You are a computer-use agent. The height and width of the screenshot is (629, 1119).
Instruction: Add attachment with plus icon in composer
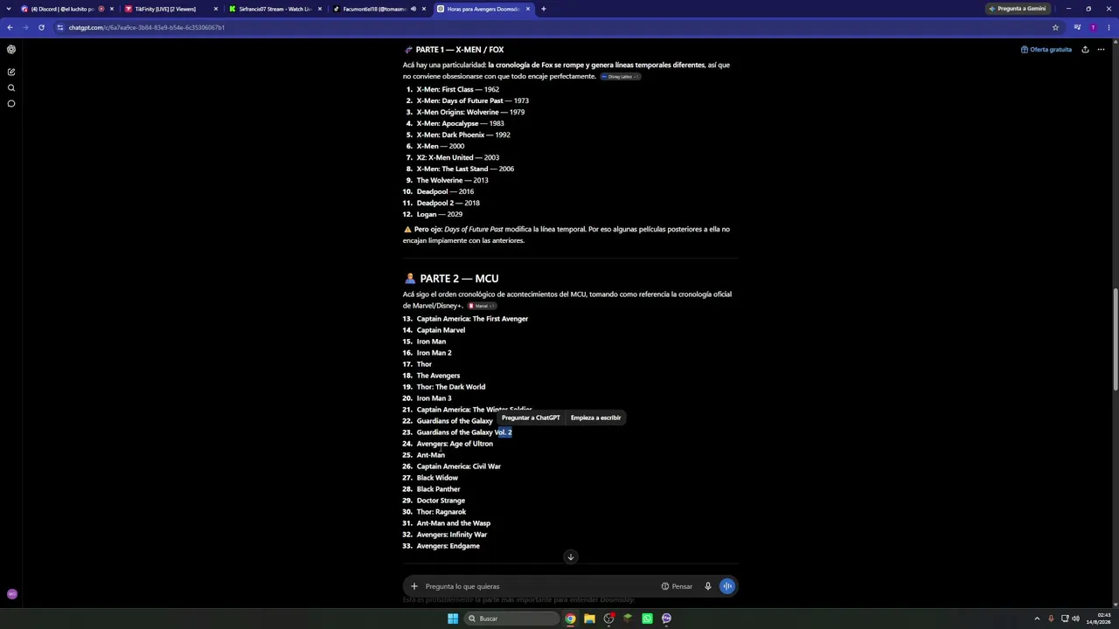click(414, 586)
